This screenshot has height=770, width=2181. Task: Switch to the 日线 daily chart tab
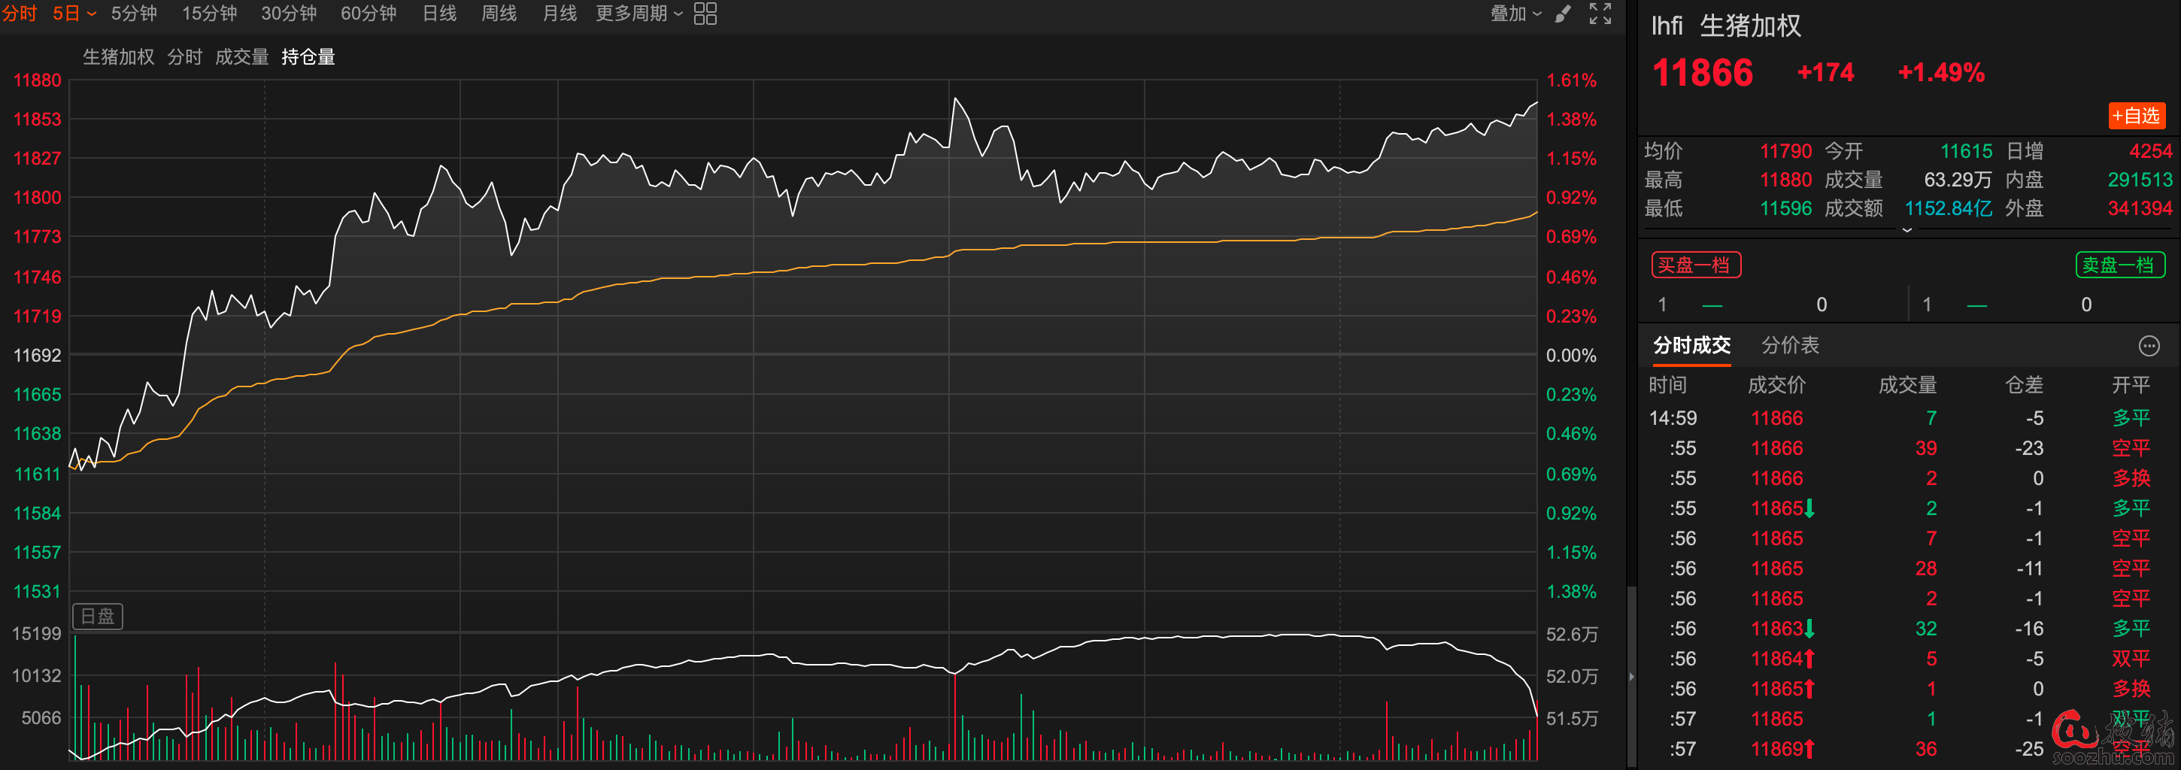[x=438, y=14]
